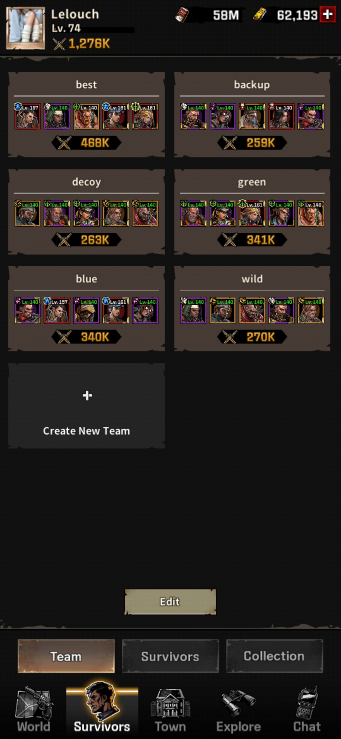
Task: Select first survivor in 'green' team
Action: tap(193, 213)
